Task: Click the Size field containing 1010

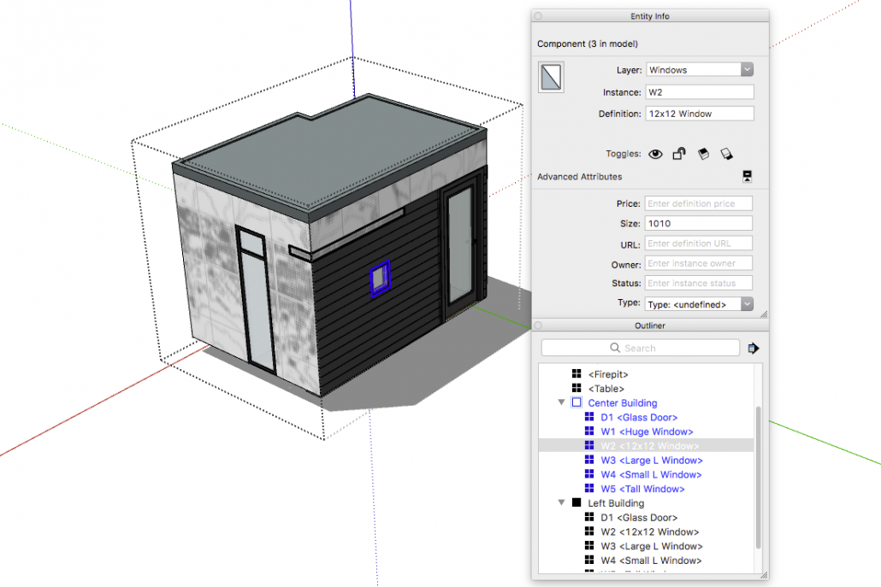Action: (699, 223)
